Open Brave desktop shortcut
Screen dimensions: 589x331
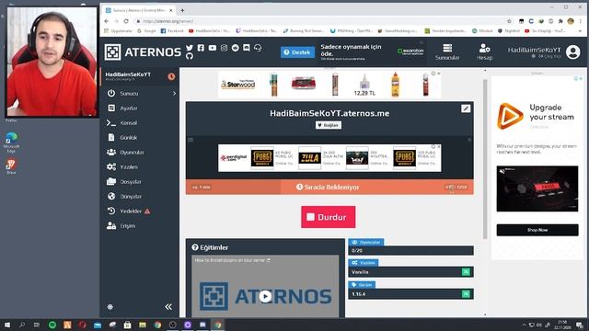coord(11,166)
